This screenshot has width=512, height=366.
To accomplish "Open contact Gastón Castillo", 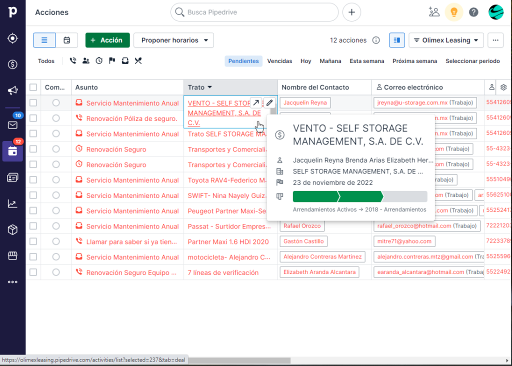I will pos(303,241).
